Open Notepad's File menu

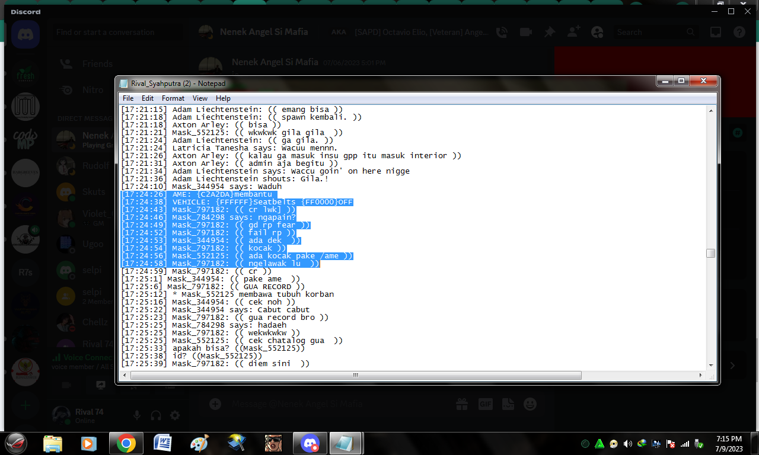(128, 98)
